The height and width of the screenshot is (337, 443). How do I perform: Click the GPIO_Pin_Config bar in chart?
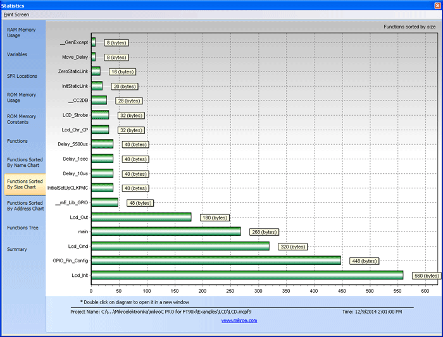click(x=216, y=260)
